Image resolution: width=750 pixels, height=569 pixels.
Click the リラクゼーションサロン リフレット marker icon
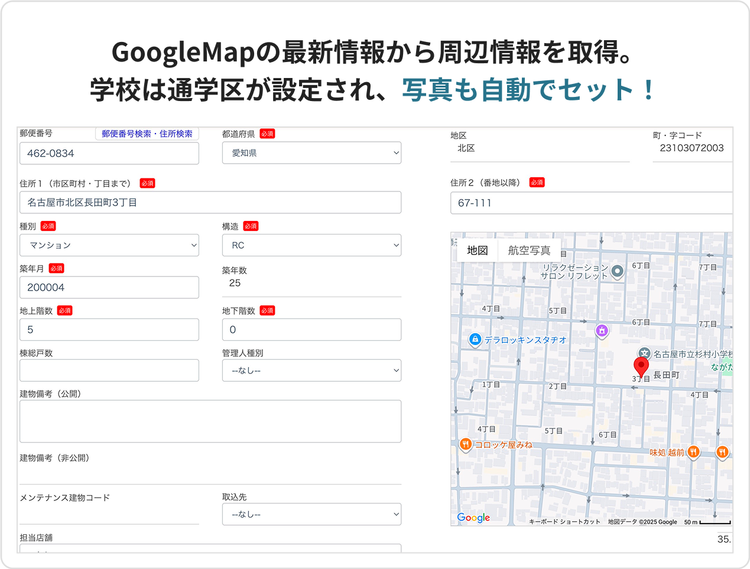click(617, 271)
